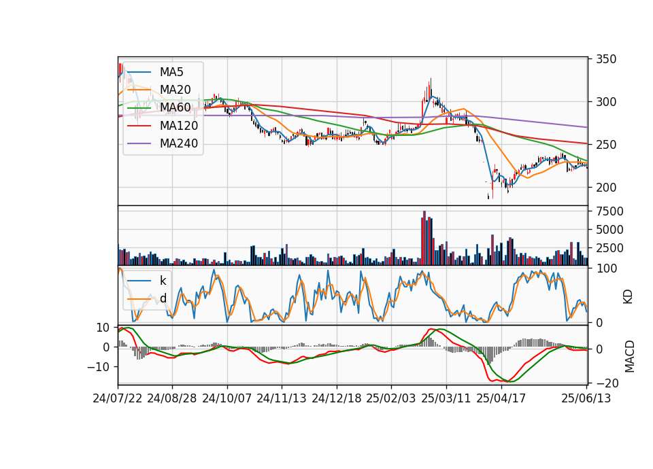Screen dimensions: 653x469
Task: Click the 2500 volume axis label
Action: tap(609, 248)
